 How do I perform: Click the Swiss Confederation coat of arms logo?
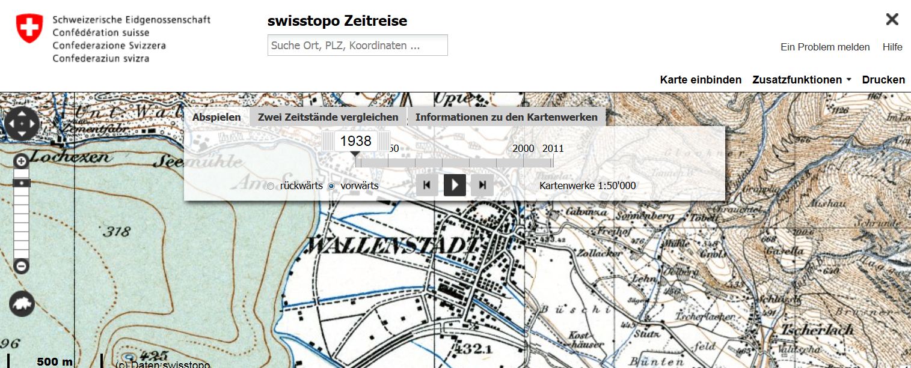click(29, 29)
